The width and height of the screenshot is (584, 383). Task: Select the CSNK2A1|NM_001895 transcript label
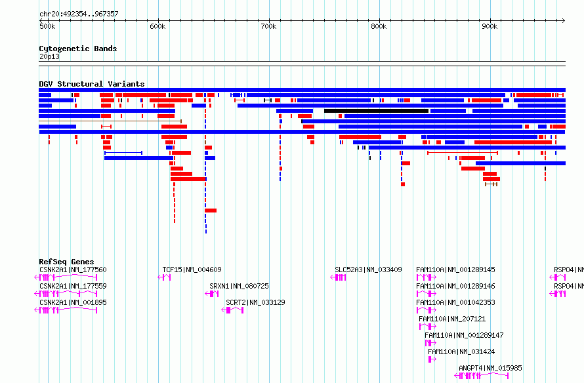[x=73, y=302]
